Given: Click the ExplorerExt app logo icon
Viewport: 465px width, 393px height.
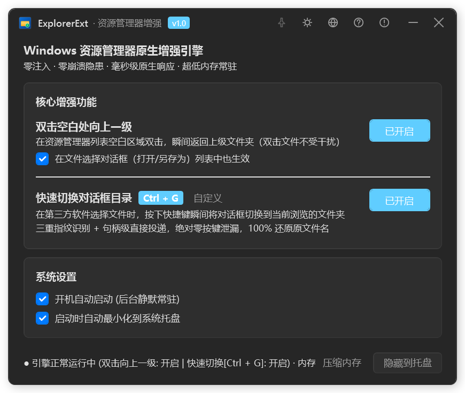Looking at the screenshot, I should point(25,23).
